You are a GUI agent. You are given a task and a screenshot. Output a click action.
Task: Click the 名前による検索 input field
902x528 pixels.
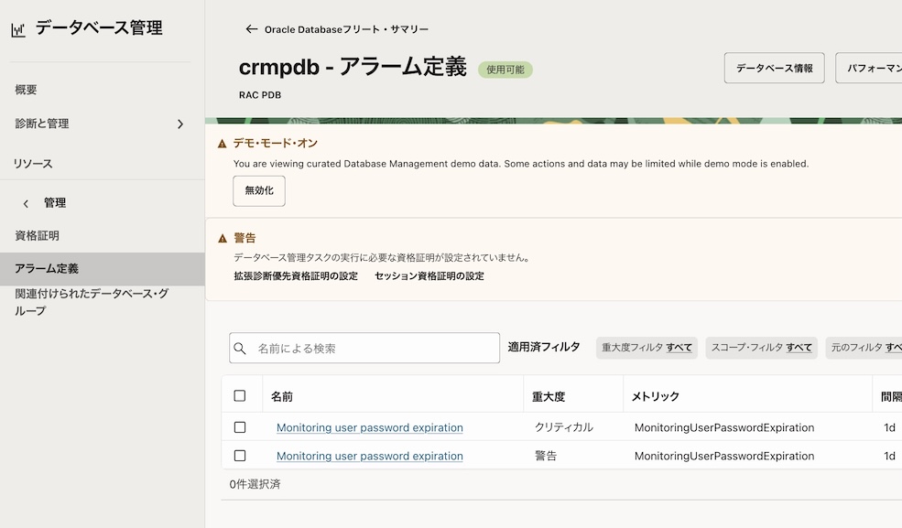tap(364, 348)
